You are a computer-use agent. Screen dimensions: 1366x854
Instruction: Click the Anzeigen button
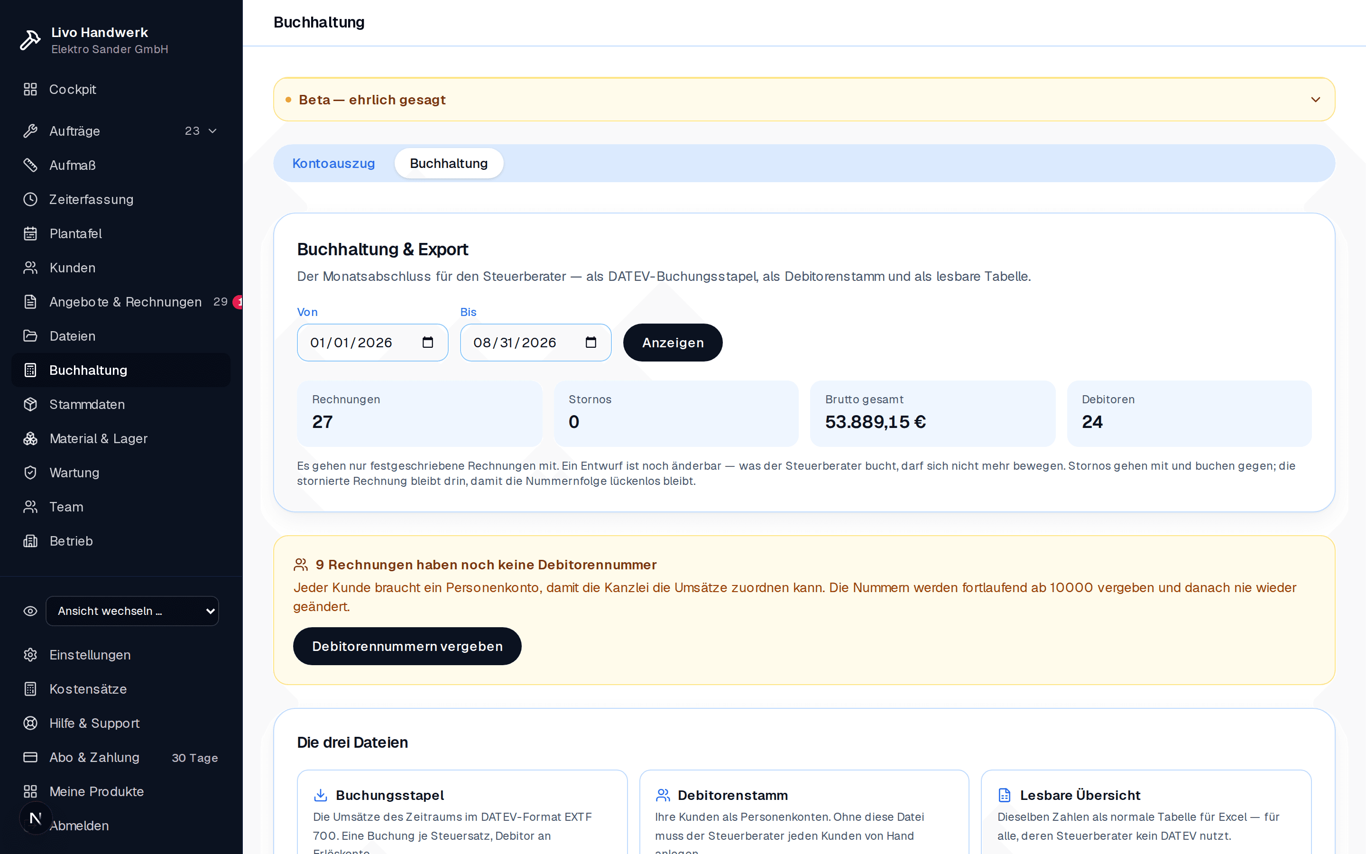pyautogui.click(x=673, y=342)
